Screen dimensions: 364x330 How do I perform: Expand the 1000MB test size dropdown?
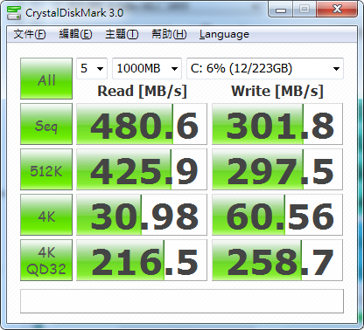coord(147,68)
